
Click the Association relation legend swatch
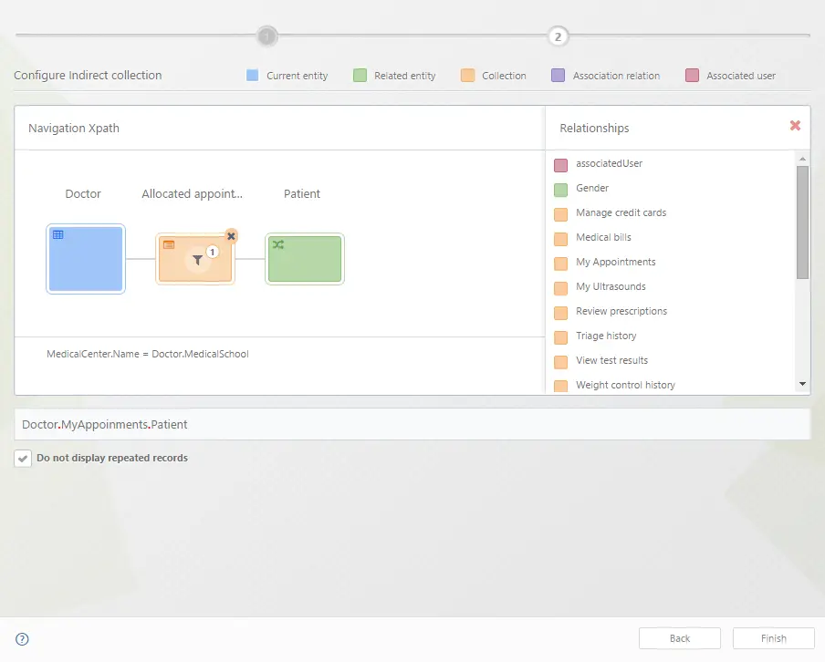(559, 75)
